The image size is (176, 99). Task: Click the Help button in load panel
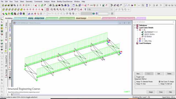(170, 92)
